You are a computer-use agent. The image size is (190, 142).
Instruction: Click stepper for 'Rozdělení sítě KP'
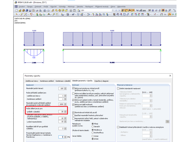coord(65,129)
